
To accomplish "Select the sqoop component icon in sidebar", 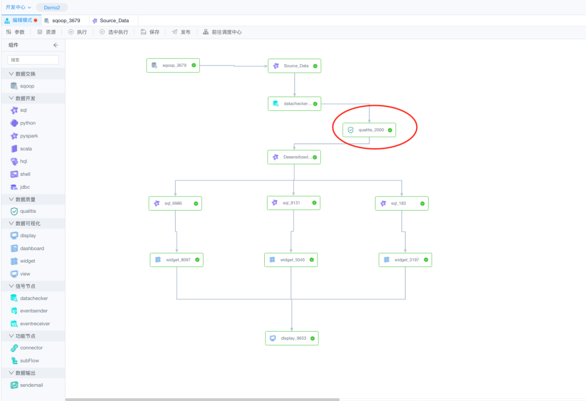I will tap(14, 86).
